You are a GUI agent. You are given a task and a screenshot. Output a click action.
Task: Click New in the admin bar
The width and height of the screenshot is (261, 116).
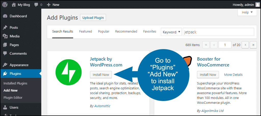pyautogui.click(x=56, y=5)
